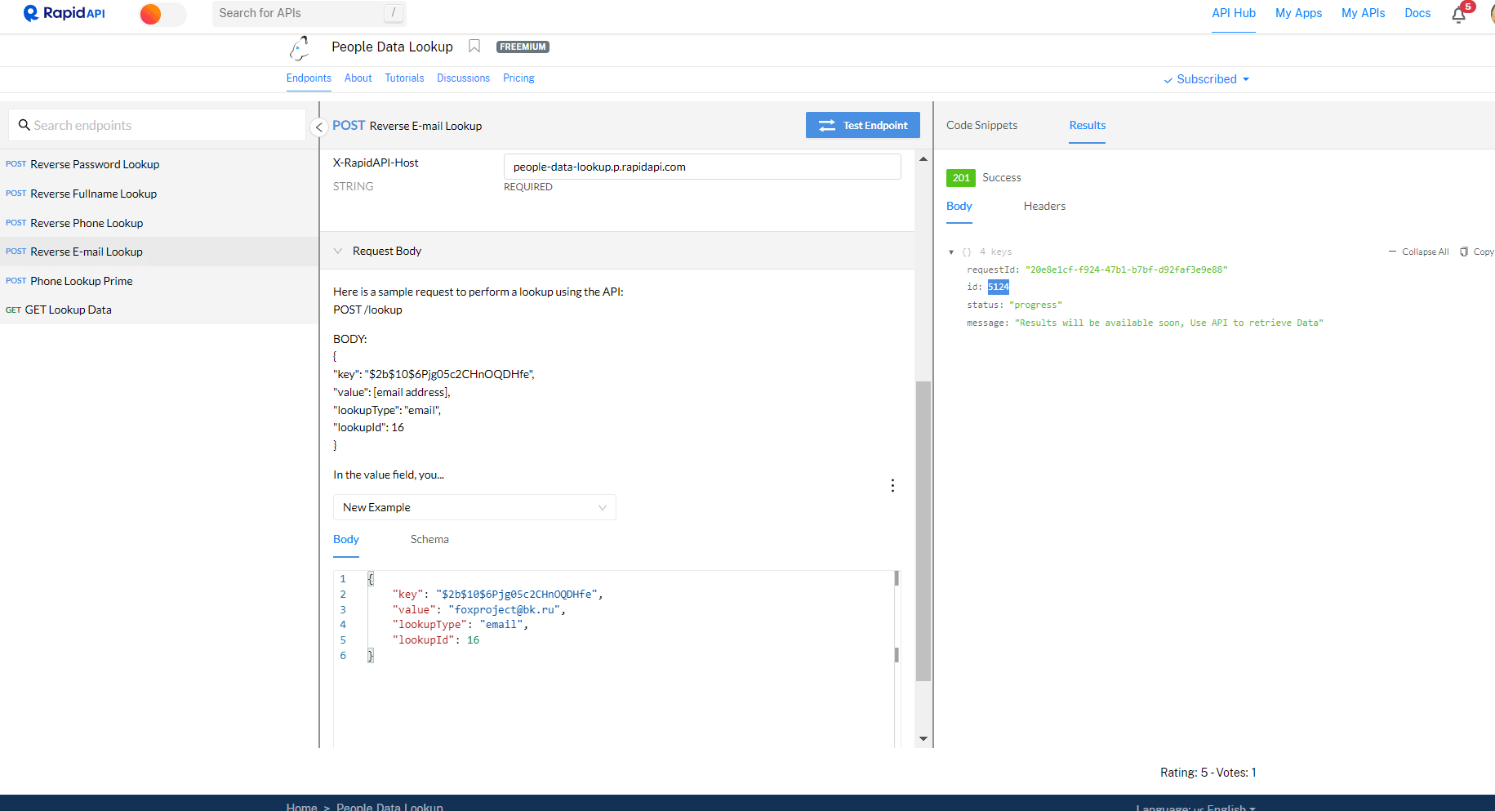Copy the response body JSON
Viewport: 1495px width, 811px height.
pos(1477,252)
